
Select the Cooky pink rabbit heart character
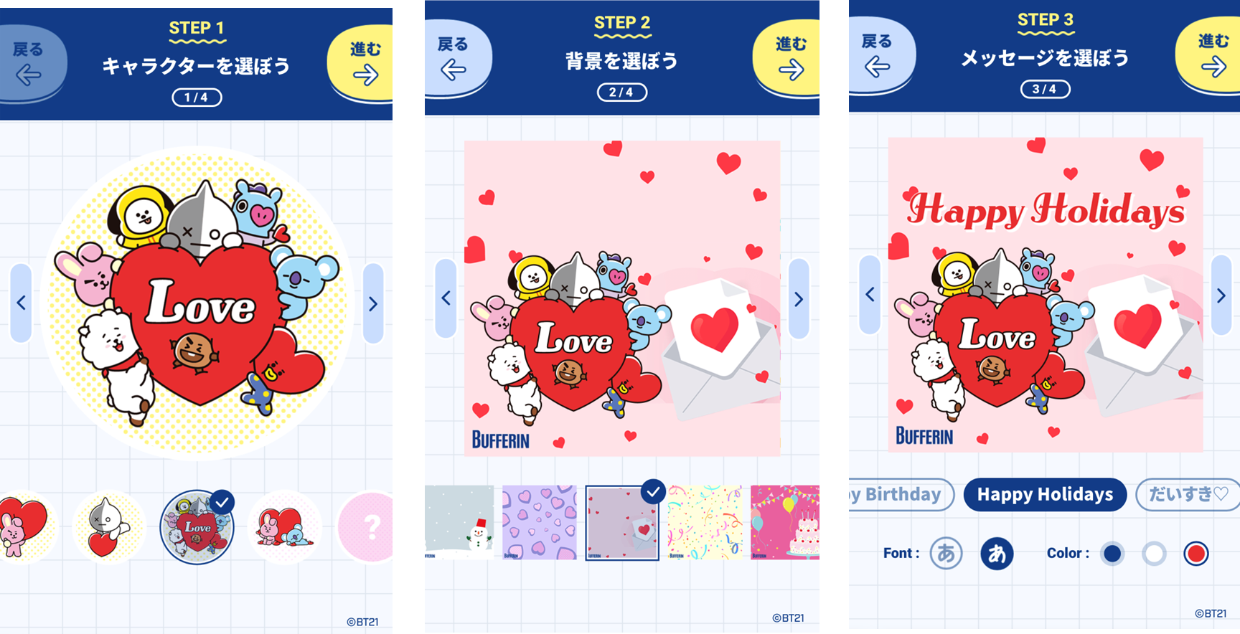pyautogui.click(x=22, y=528)
